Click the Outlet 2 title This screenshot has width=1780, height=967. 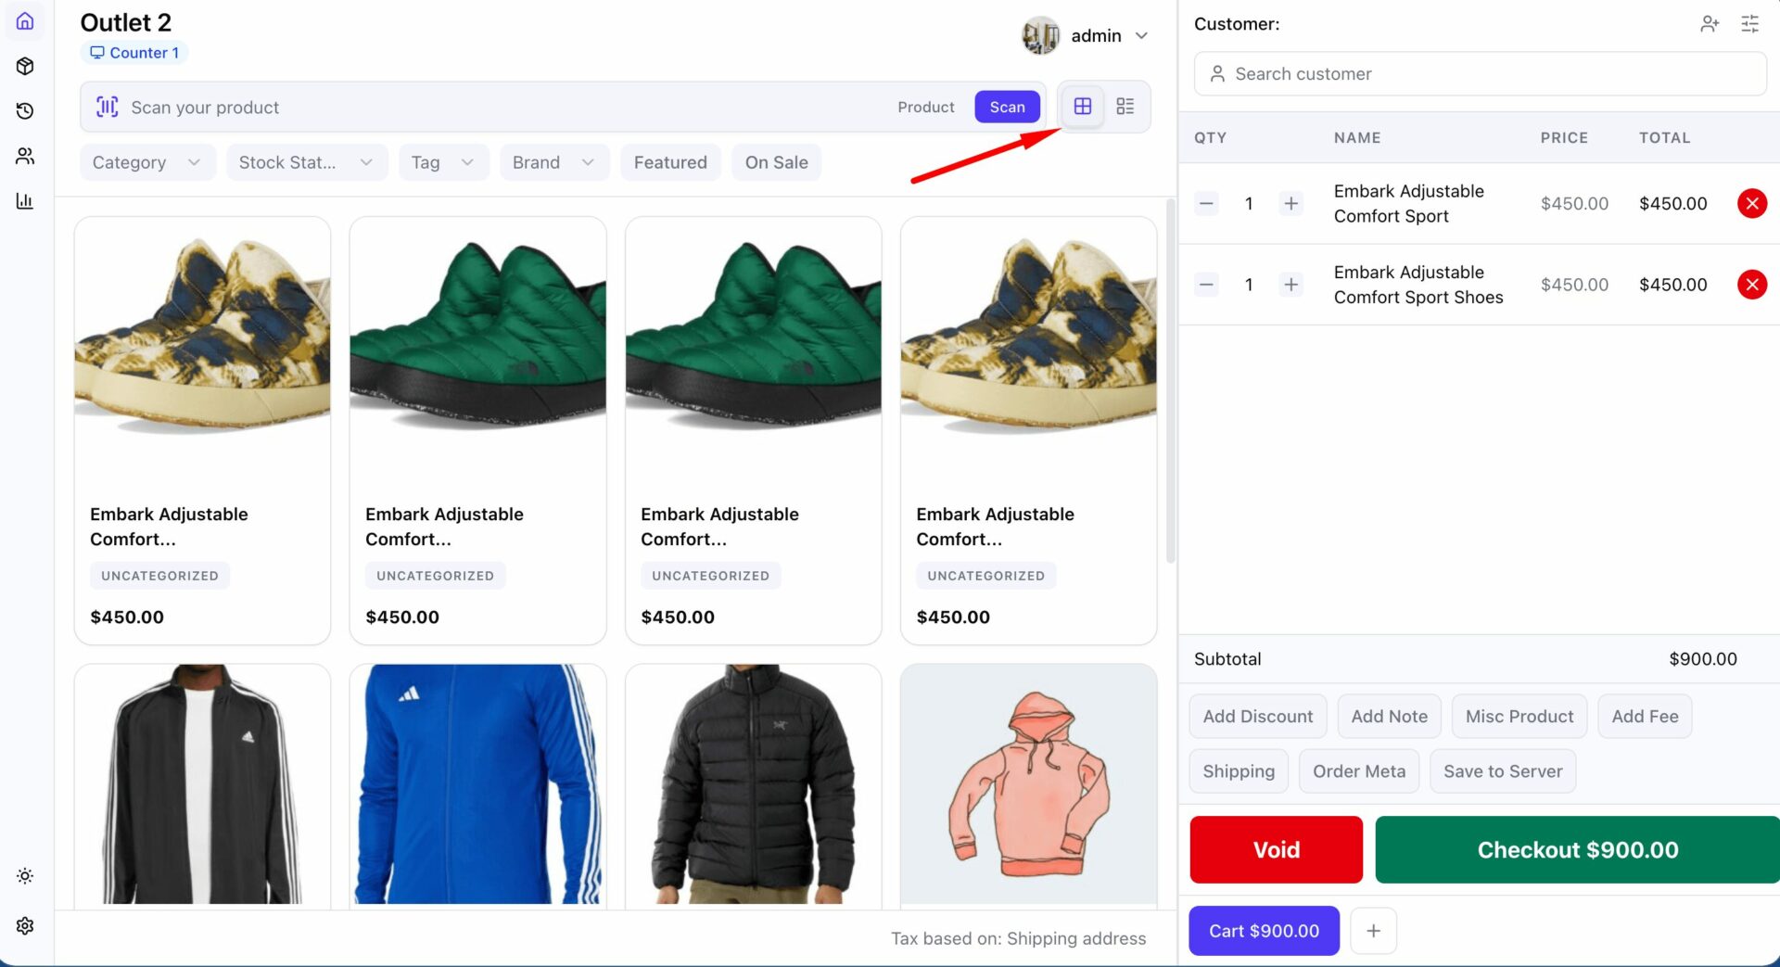[126, 22]
